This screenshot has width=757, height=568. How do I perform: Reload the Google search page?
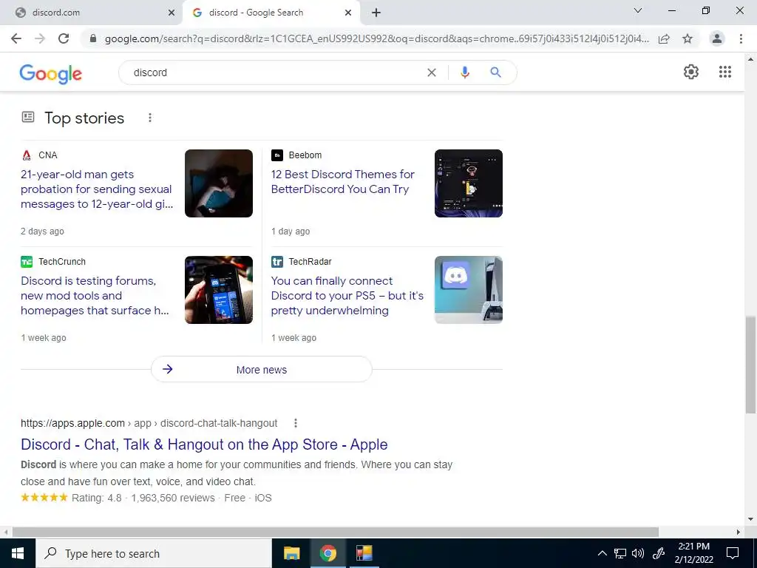[64, 38]
